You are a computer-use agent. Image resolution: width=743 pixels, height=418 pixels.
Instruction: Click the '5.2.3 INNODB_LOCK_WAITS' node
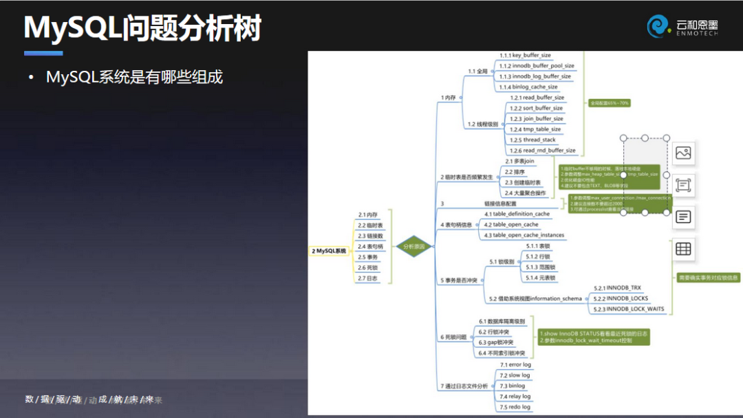click(629, 309)
